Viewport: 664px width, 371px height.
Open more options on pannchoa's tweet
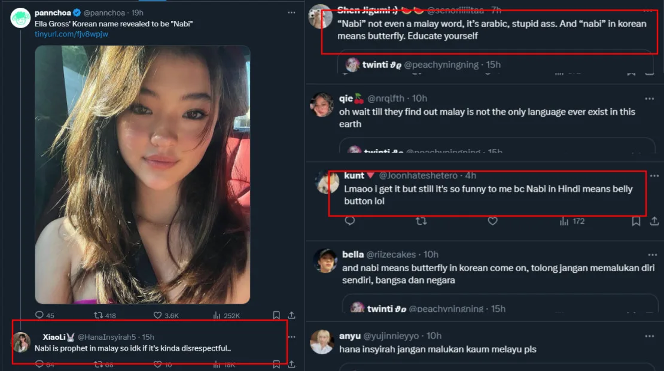point(291,13)
